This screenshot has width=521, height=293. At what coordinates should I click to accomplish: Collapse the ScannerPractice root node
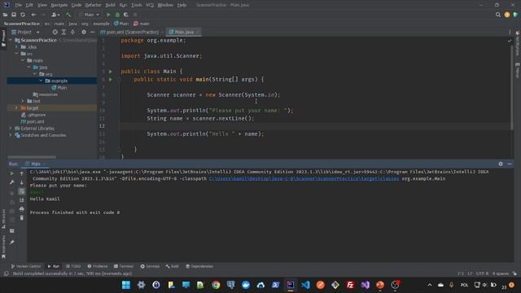11,40
